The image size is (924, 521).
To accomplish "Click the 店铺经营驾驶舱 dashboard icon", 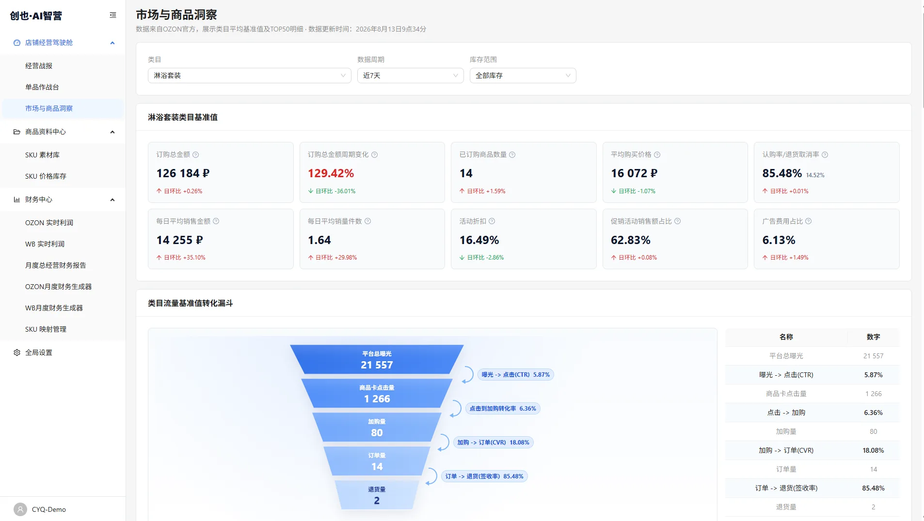I will coord(17,43).
